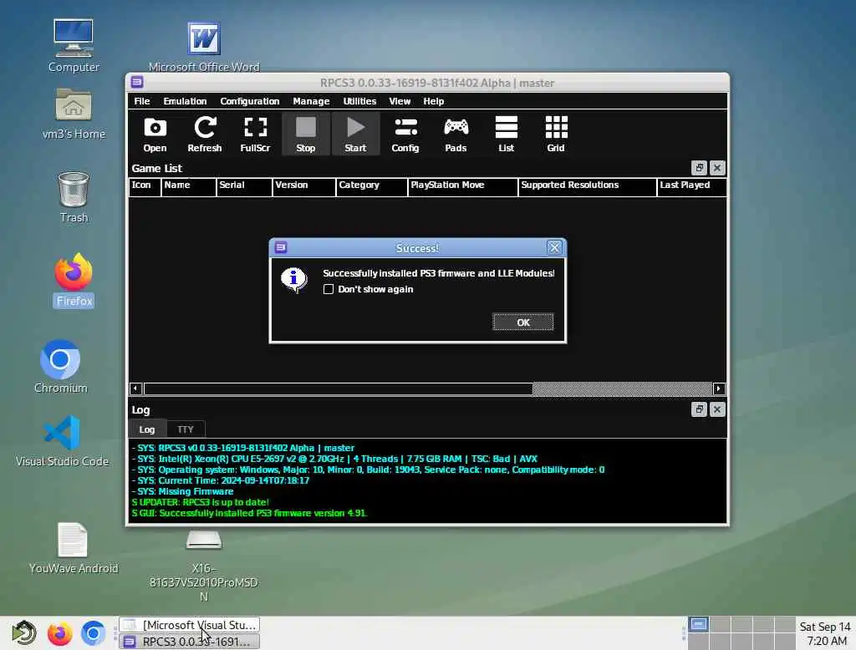The height and width of the screenshot is (650, 856).
Task: Click the PlayStation Move column header
Action: point(463,185)
